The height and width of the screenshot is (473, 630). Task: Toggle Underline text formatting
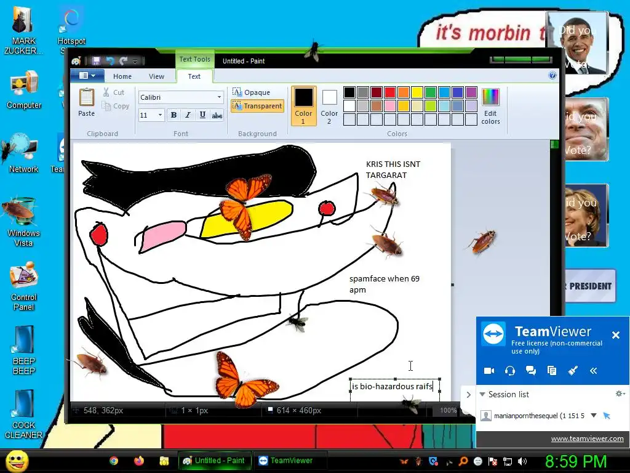point(202,115)
